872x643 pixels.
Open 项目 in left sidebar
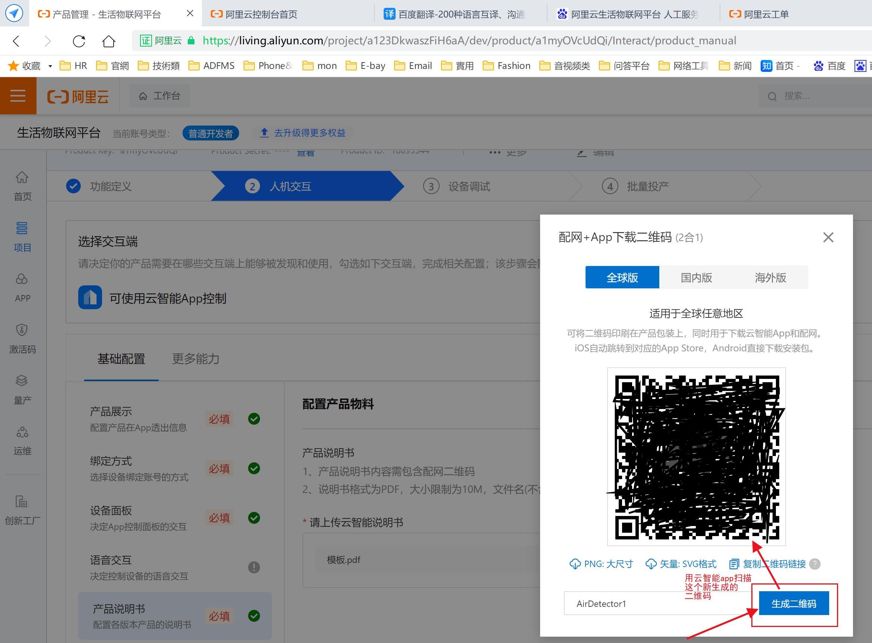click(22, 237)
